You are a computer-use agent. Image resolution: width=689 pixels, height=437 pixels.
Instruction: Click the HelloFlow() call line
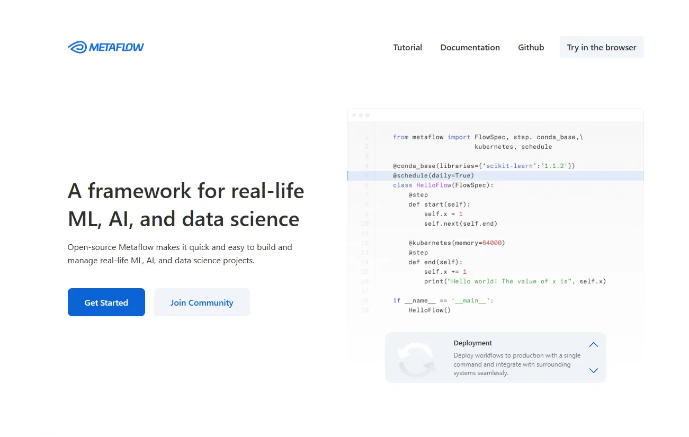point(429,310)
